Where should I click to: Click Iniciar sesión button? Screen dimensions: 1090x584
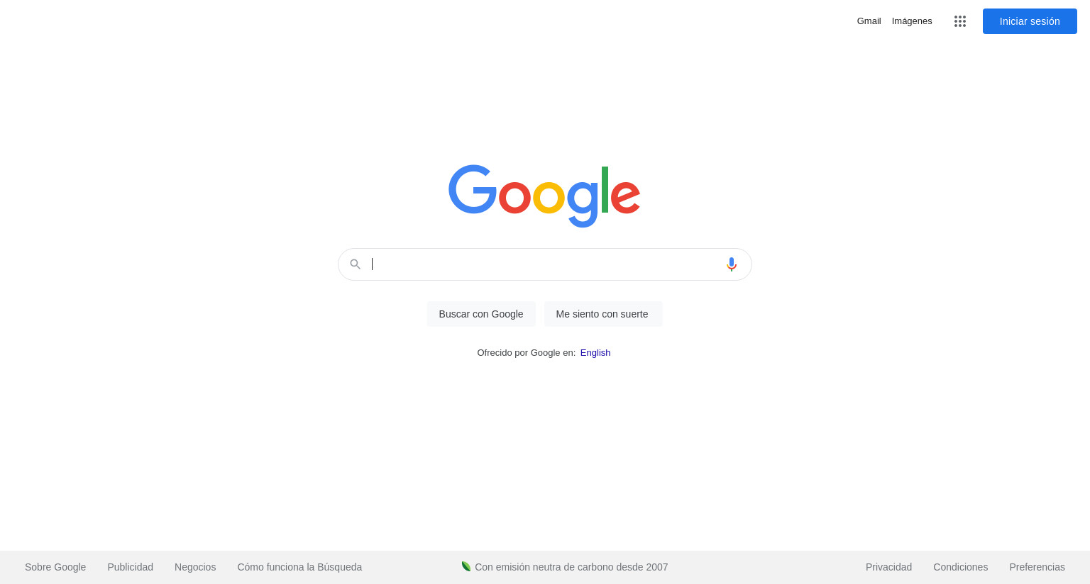point(1030,21)
